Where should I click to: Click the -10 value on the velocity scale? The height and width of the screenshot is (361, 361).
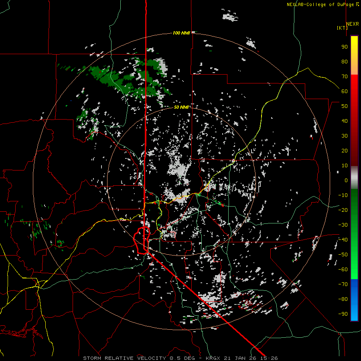pos(343,195)
